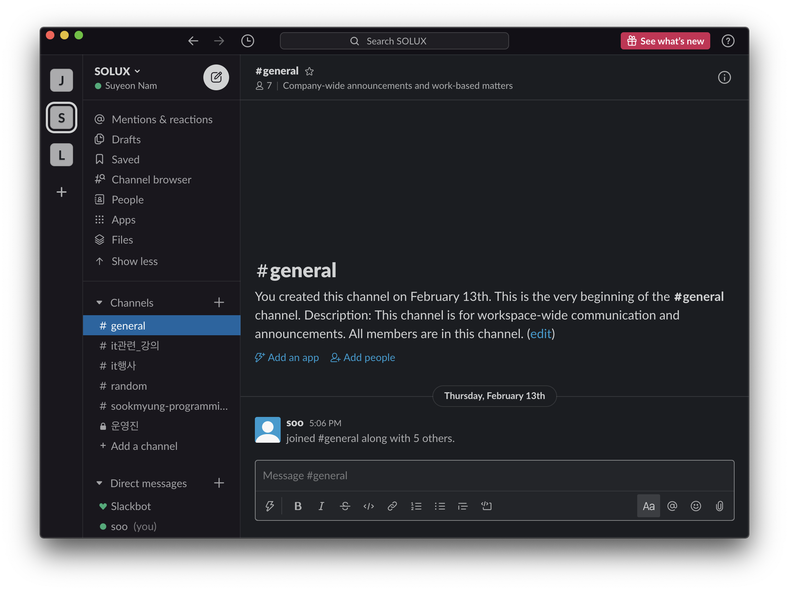Collapse the Direct messages section
This screenshot has width=789, height=591.
(x=100, y=483)
